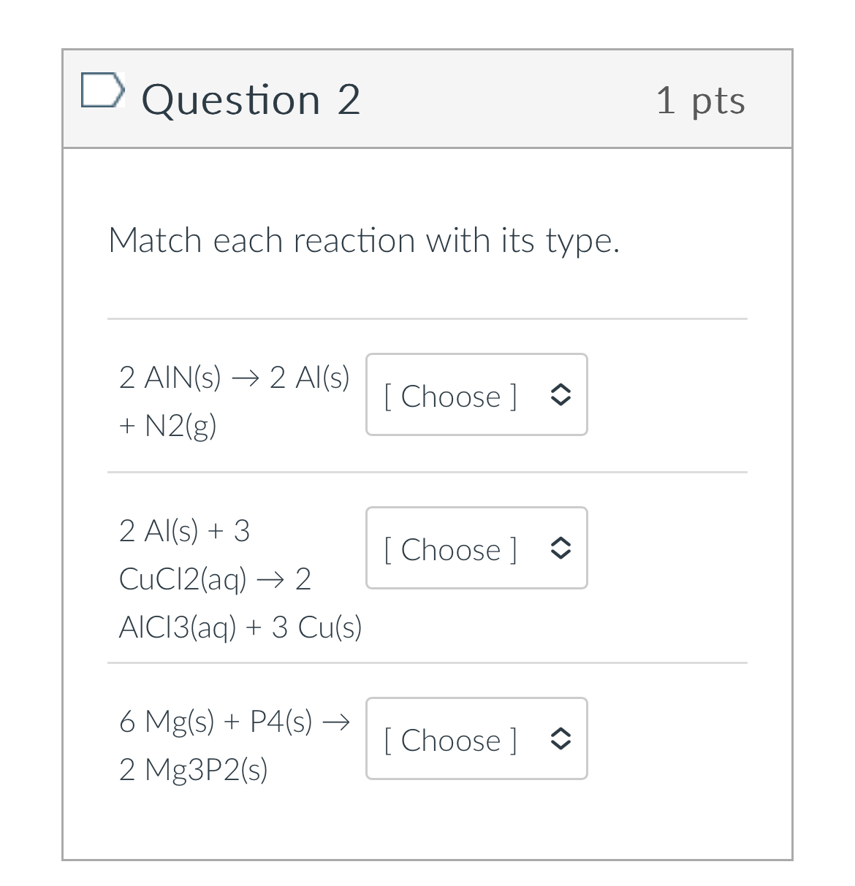Image resolution: width=855 pixels, height=886 pixels.
Task: Click the double-chevron icon in the first dropdown
Action: click(x=560, y=395)
